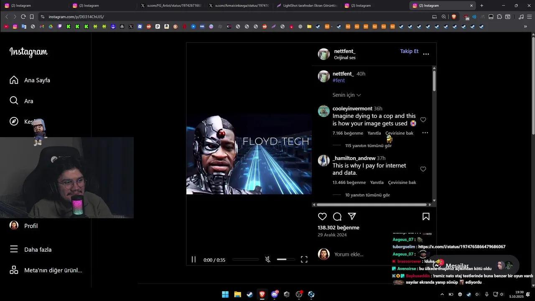The height and width of the screenshot is (301, 535).
Task: Open Discord from the taskbar
Action: click(274, 294)
